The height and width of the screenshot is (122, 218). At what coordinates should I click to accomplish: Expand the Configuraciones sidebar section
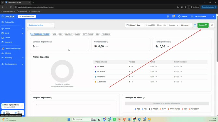13,64
